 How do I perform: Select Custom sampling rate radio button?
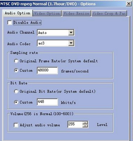click(16, 70)
